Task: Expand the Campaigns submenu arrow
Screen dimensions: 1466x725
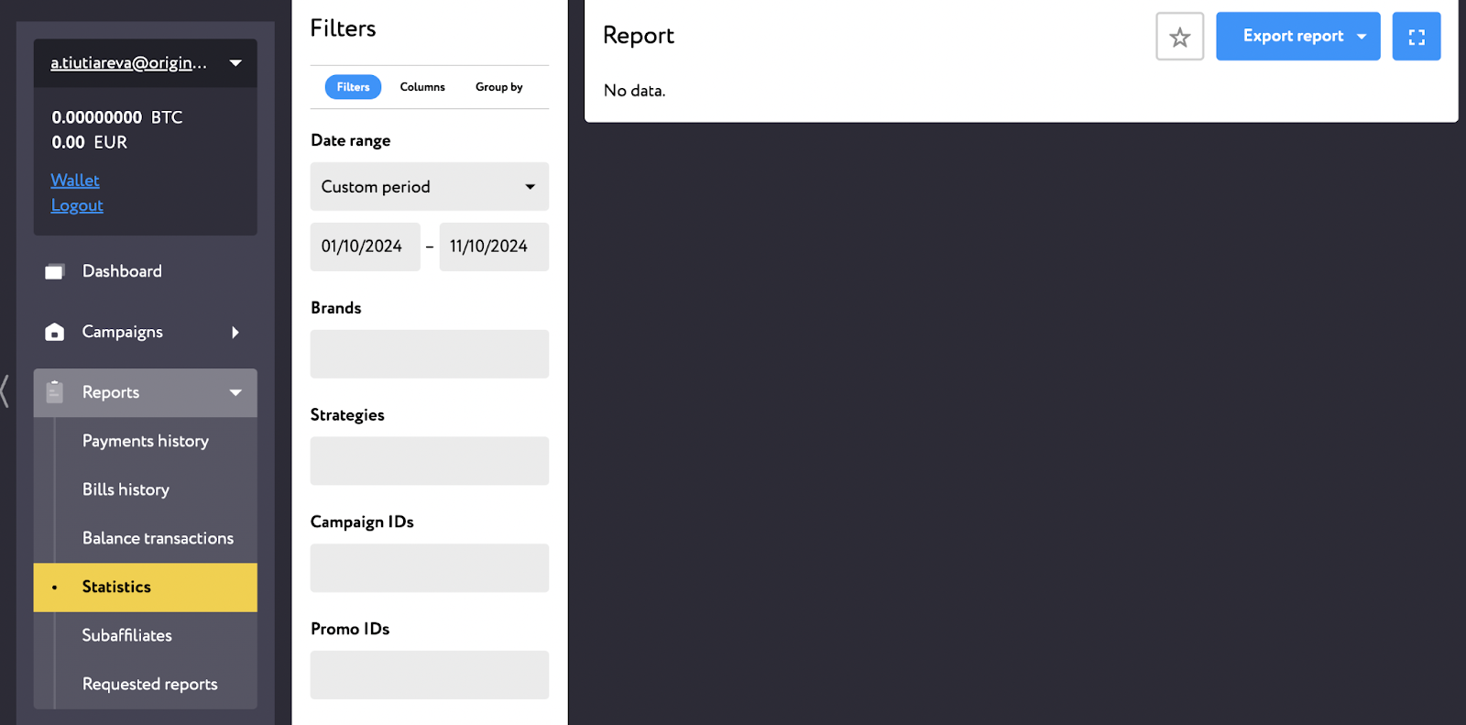Action: click(235, 332)
